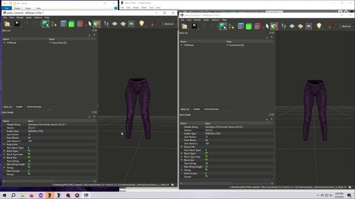Open File Explorer from the taskbar
Screen dimensions: 355x199
click(x=22, y=195)
